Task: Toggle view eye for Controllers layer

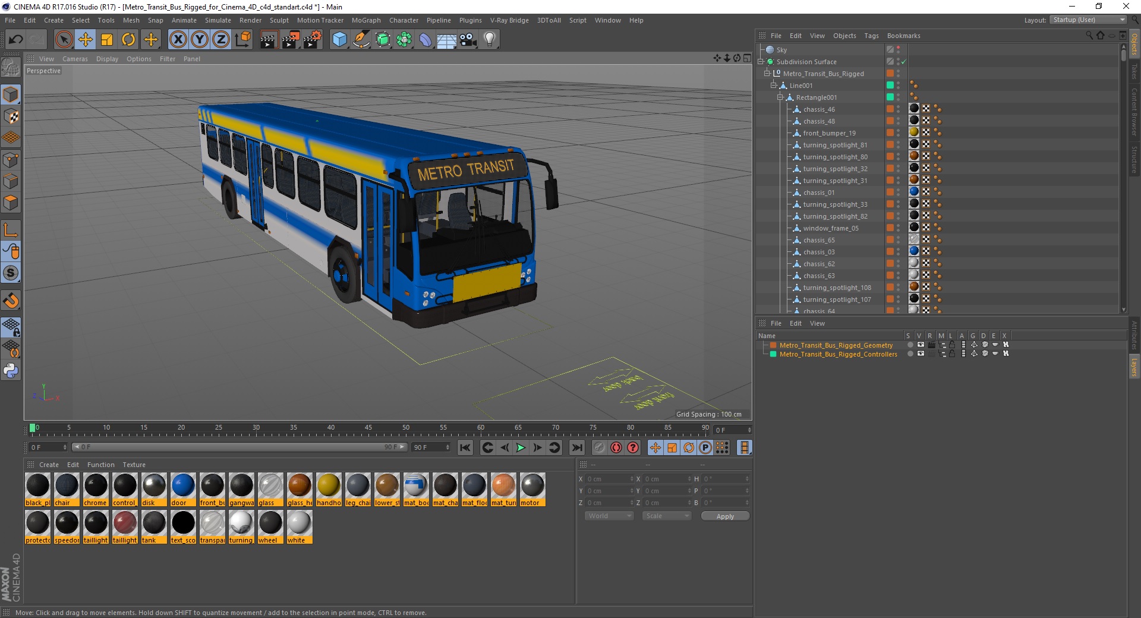Action: coord(921,354)
